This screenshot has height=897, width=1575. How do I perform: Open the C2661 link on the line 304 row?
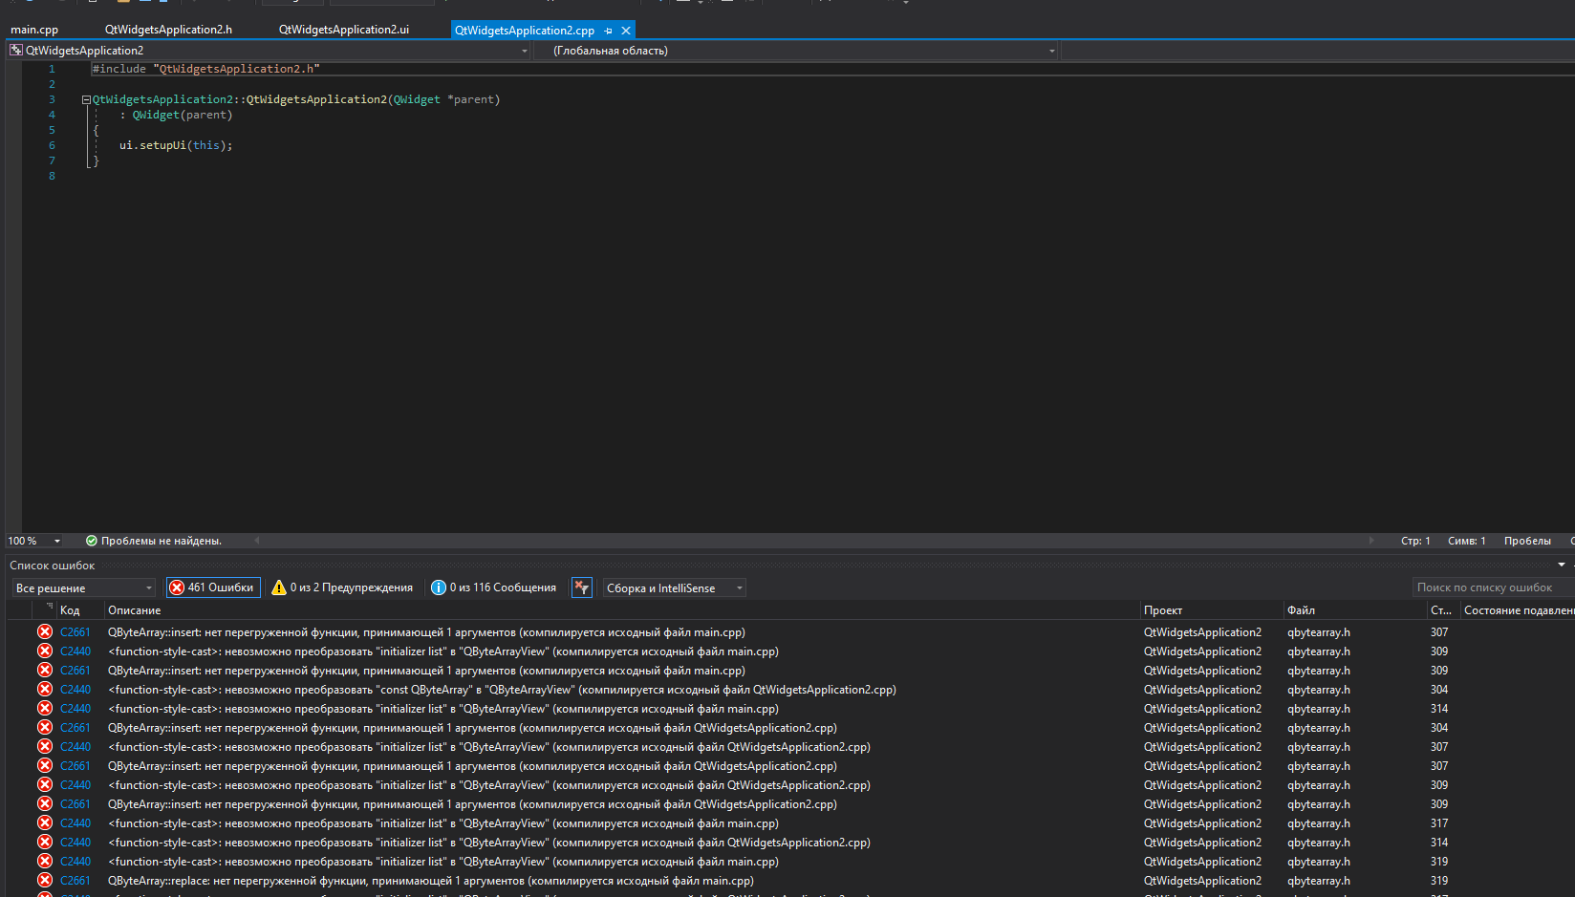pyautogui.click(x=76, y=728)
